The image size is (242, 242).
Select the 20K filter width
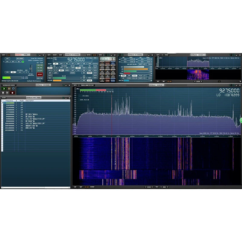point(84,70)
